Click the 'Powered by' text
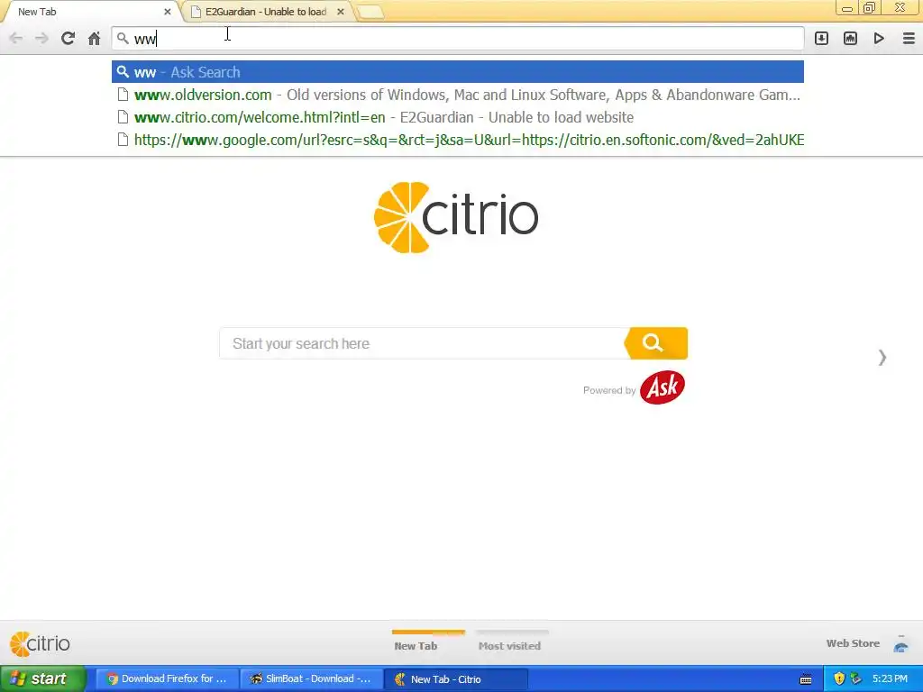 coord(609,390)
